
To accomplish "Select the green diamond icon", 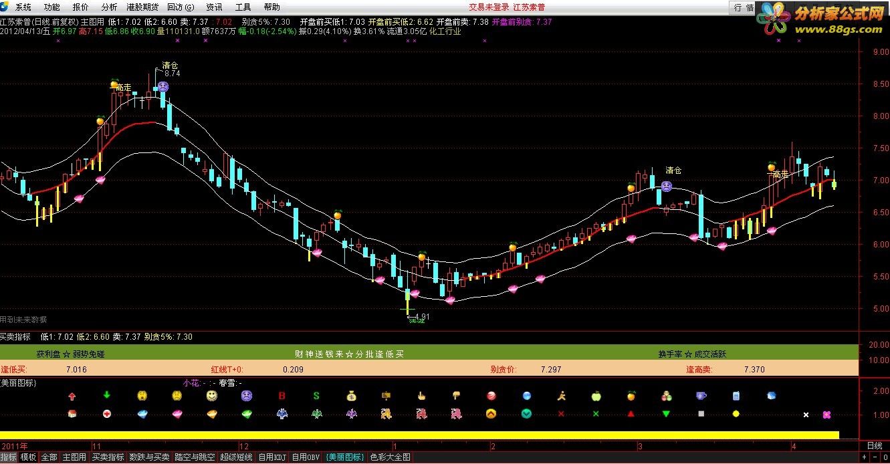I will click(247, 414).
